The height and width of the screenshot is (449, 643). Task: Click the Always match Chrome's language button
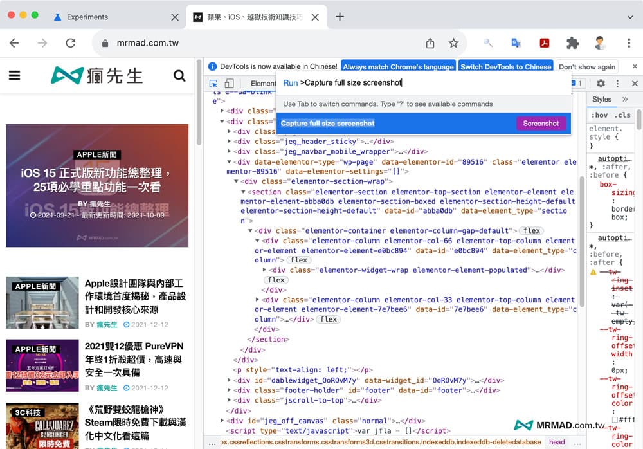(398, 66)
